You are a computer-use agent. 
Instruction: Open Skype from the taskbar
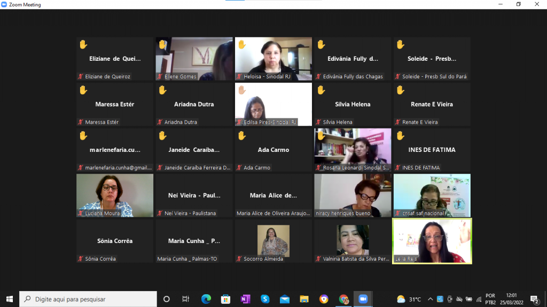pyautogui.click(x=265, y=299)
